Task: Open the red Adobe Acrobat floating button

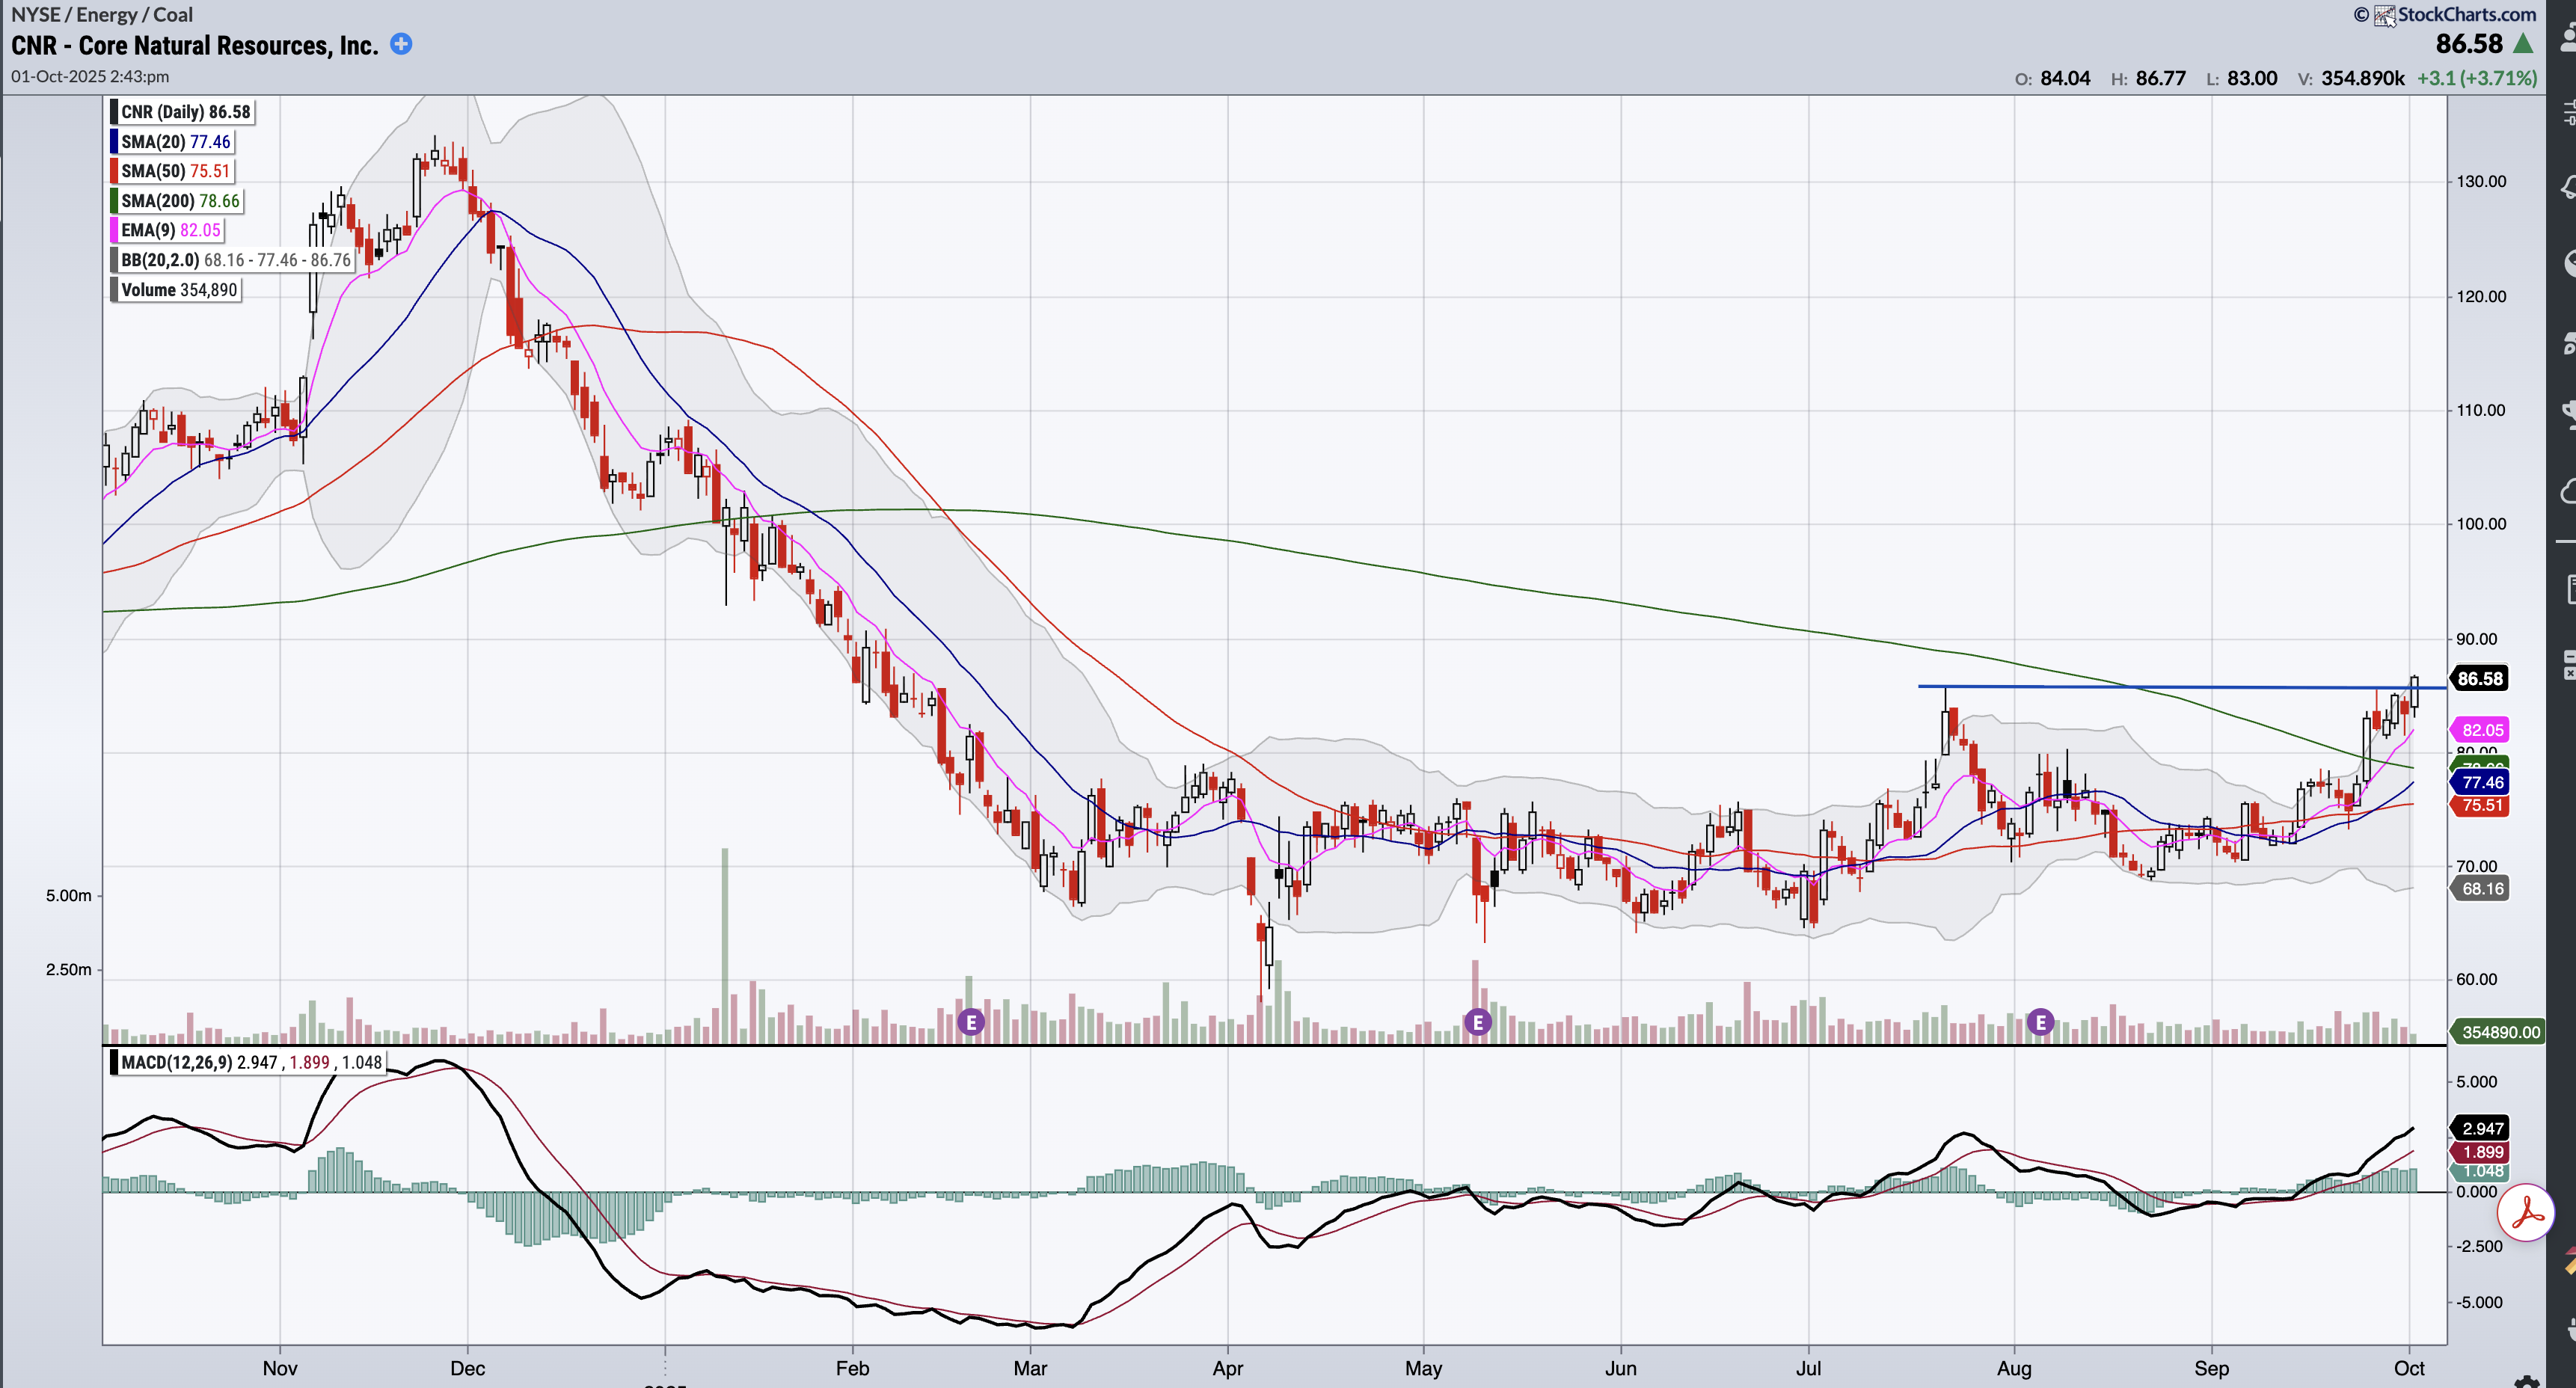Action: coord(2525,1212)
